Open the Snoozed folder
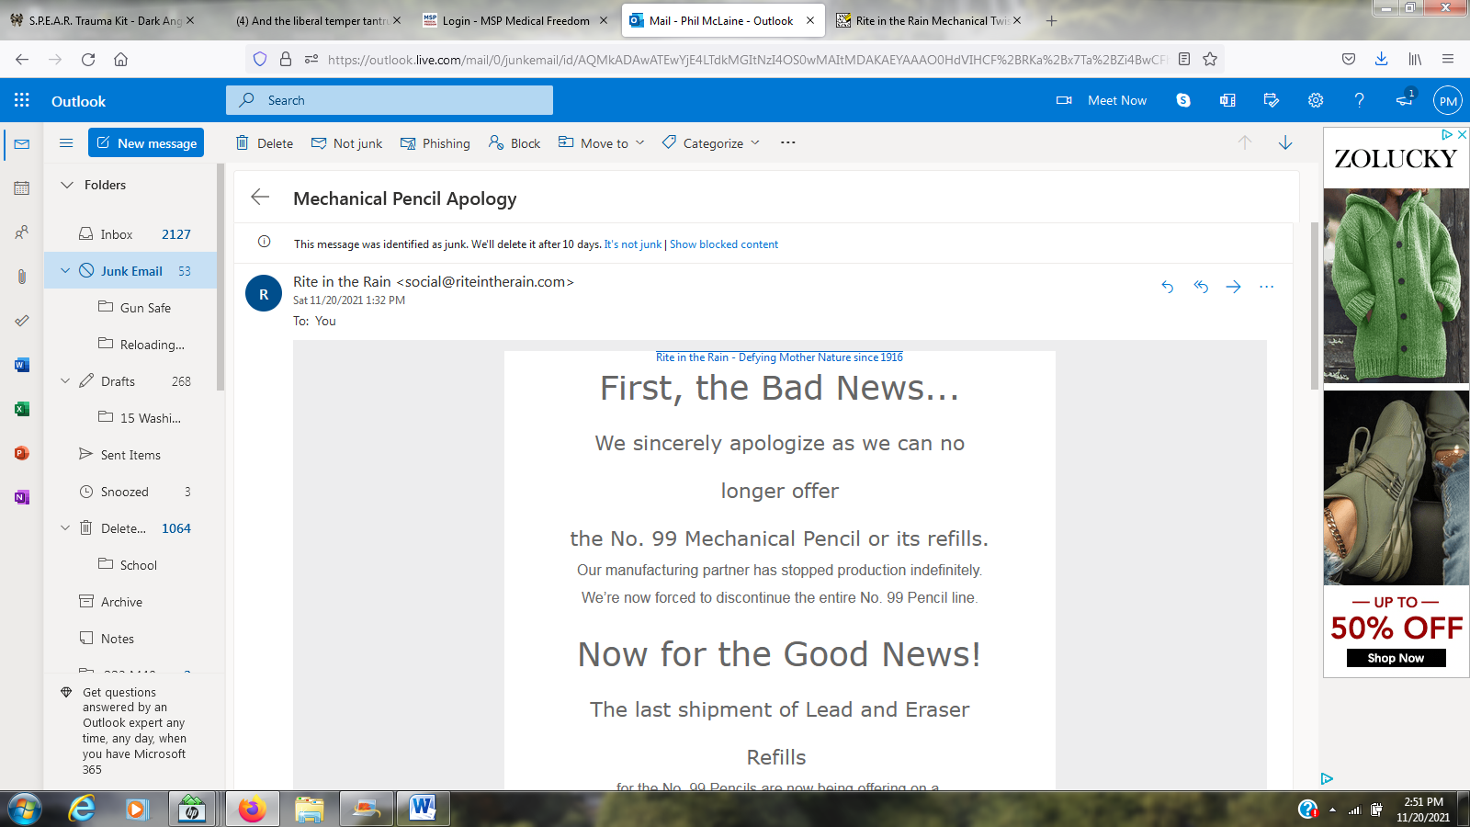 130,492
